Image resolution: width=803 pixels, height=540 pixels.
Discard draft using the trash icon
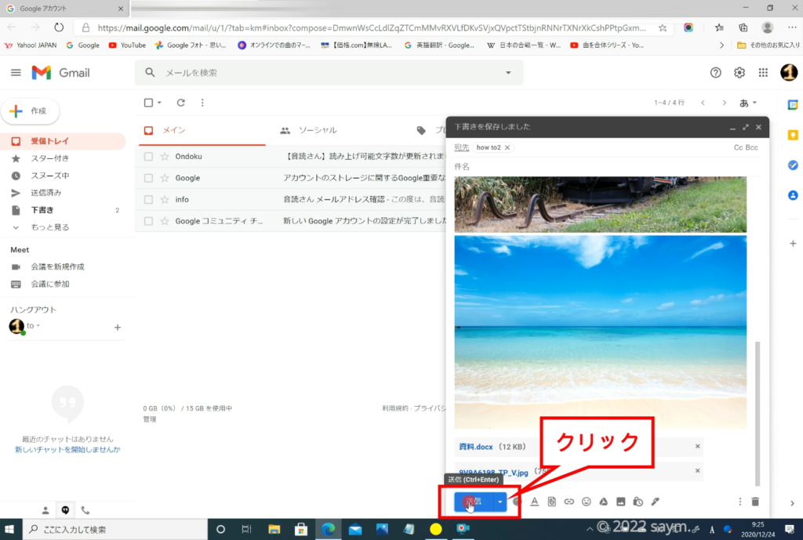tap(755, 502)
